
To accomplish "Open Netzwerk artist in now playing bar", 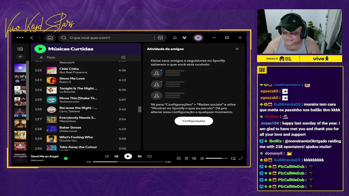I will (x=37, y=160).
